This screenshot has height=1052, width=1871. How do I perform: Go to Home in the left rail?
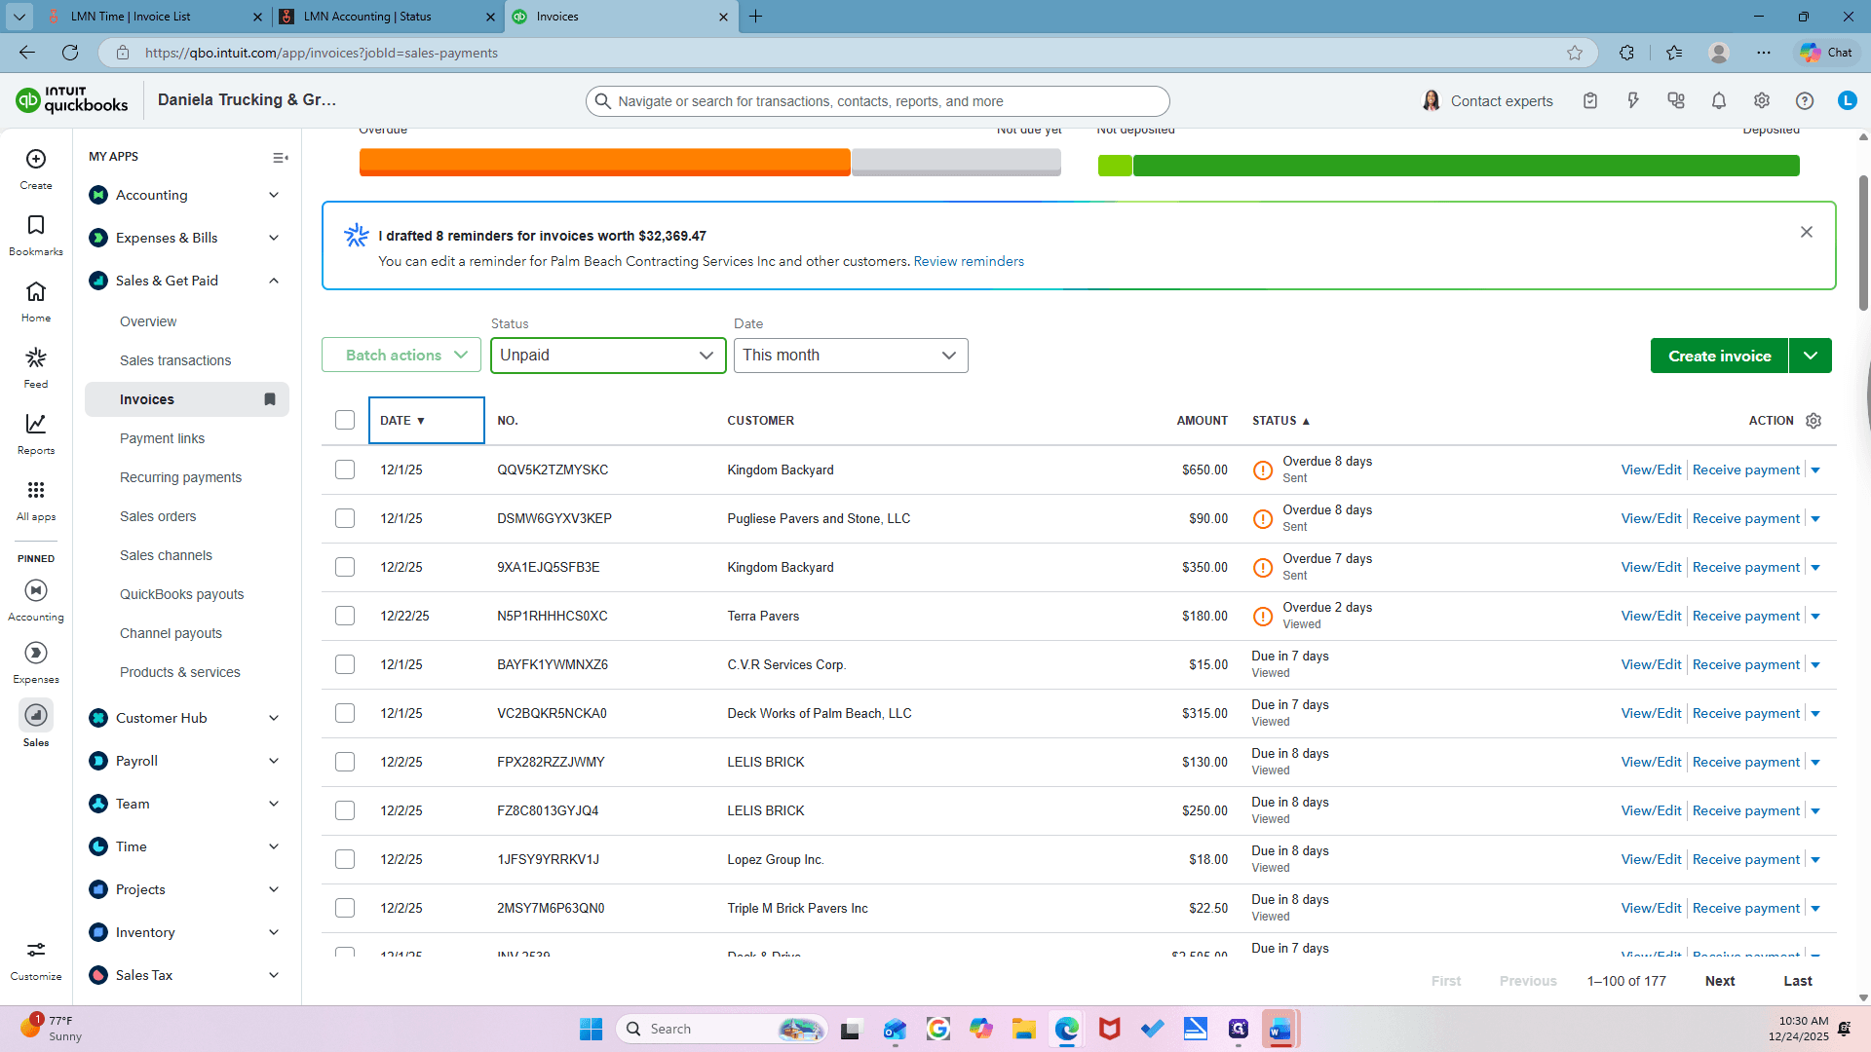click(x=36, y=291)
